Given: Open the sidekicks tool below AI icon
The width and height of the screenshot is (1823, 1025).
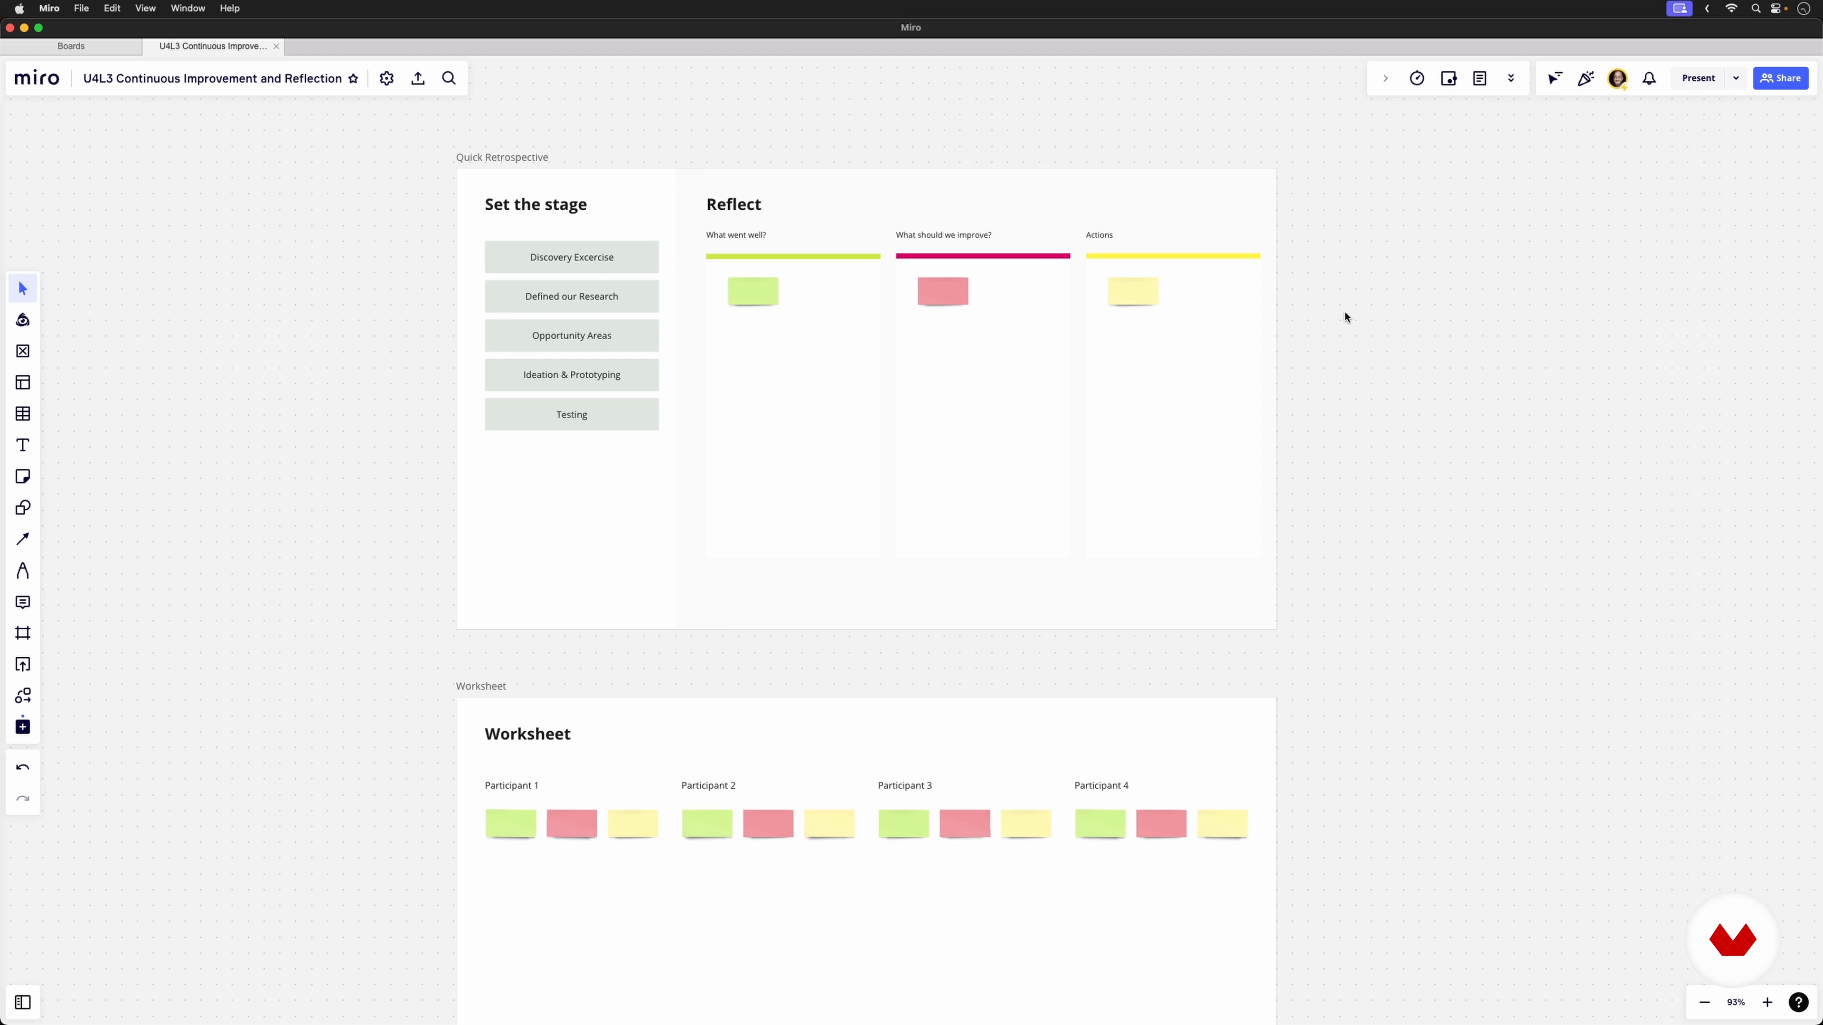Looking at the screenshot, I should click(23, 351).
